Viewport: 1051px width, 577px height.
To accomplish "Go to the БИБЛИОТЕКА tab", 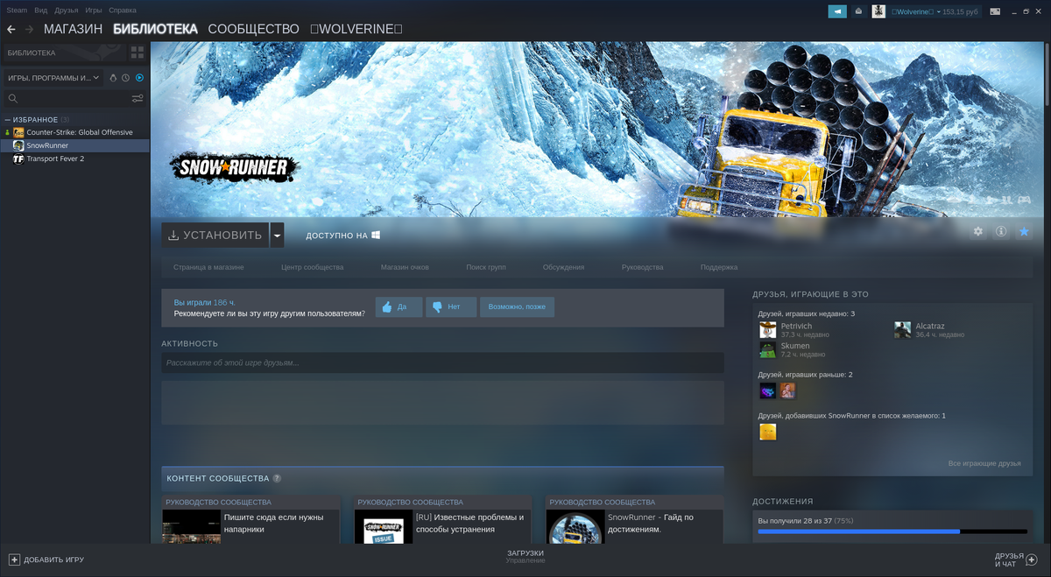I will [x=155, y=29].
